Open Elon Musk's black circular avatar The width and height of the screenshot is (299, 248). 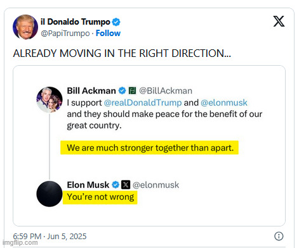(x=50, y=194)
